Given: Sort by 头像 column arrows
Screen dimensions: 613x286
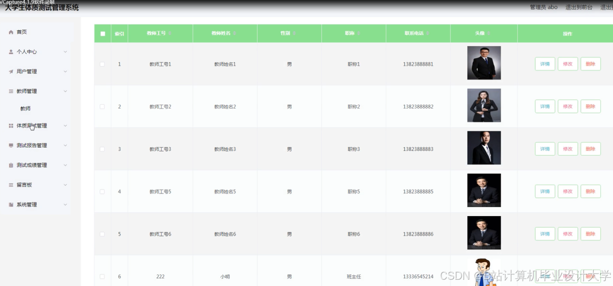Looking at the screenshot, I should pyautogui.click(x=489, y=33).
